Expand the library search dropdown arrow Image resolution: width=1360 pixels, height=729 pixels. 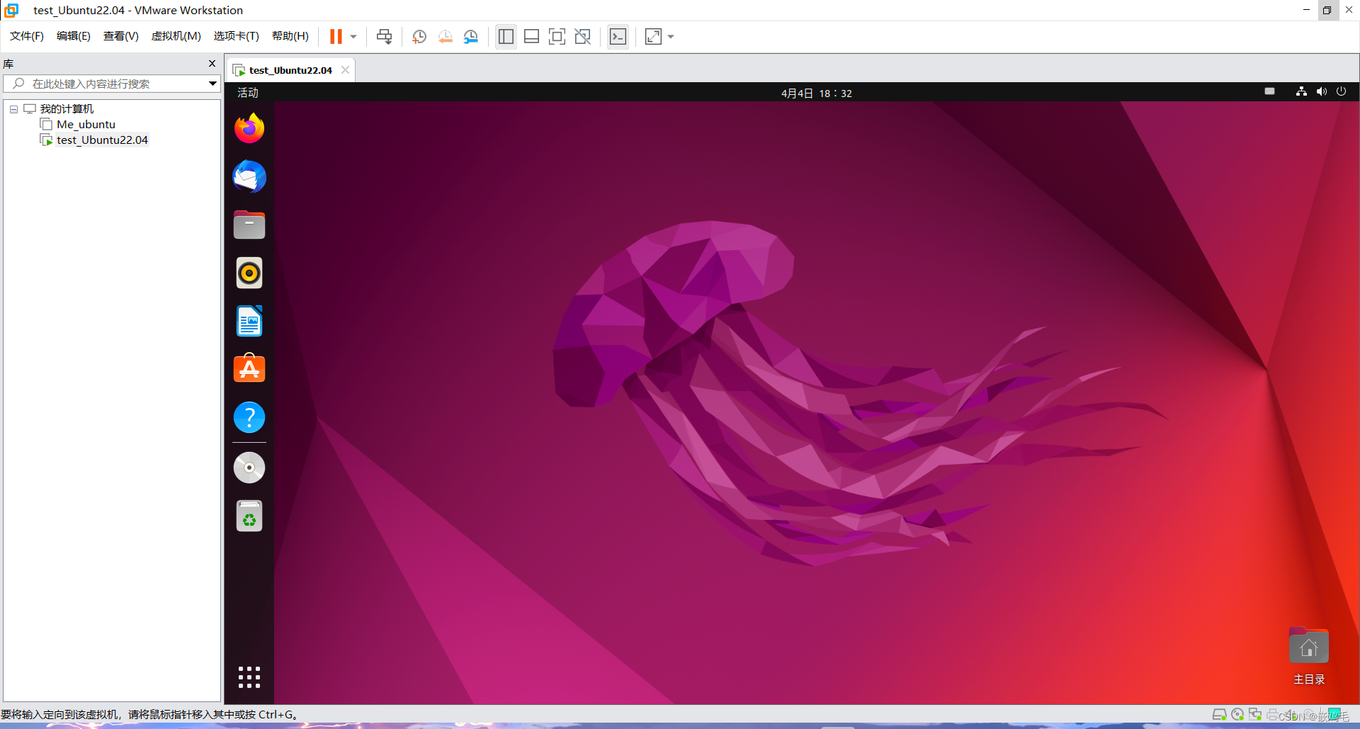(212, 84)
